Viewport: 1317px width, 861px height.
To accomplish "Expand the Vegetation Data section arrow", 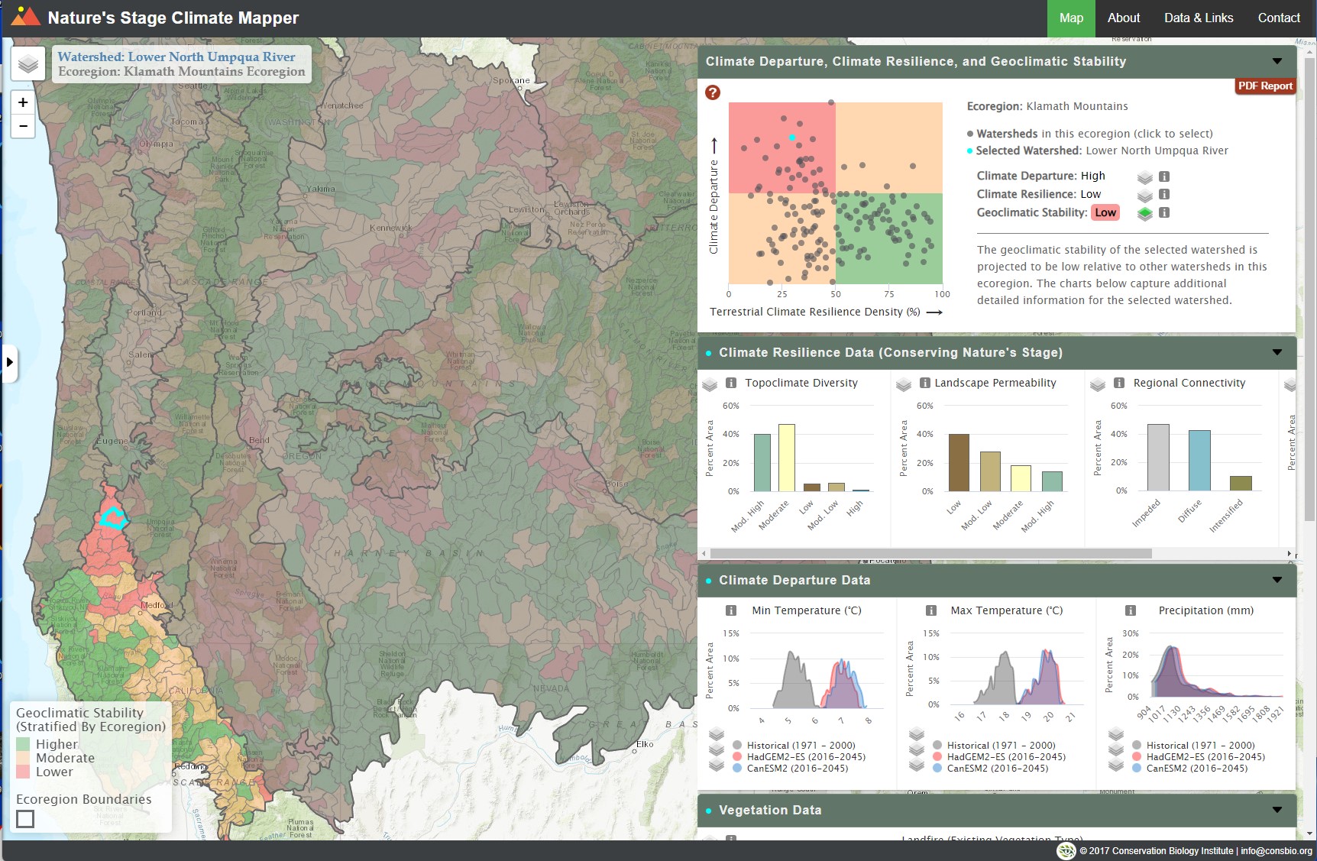I will click(x=1277, y=810).
